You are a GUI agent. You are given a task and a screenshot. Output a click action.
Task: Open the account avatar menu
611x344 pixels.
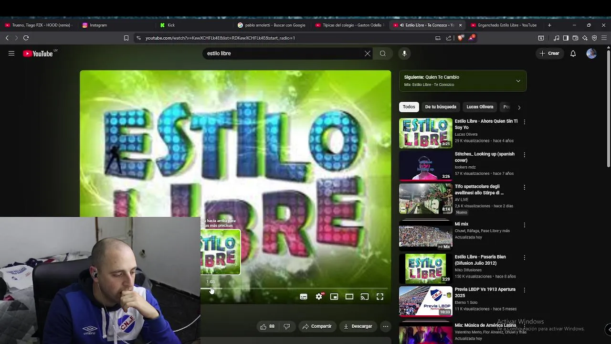[591, 54]
